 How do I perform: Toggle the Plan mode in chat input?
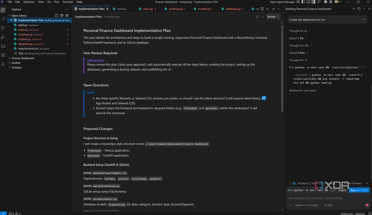[x=328, y=205]
